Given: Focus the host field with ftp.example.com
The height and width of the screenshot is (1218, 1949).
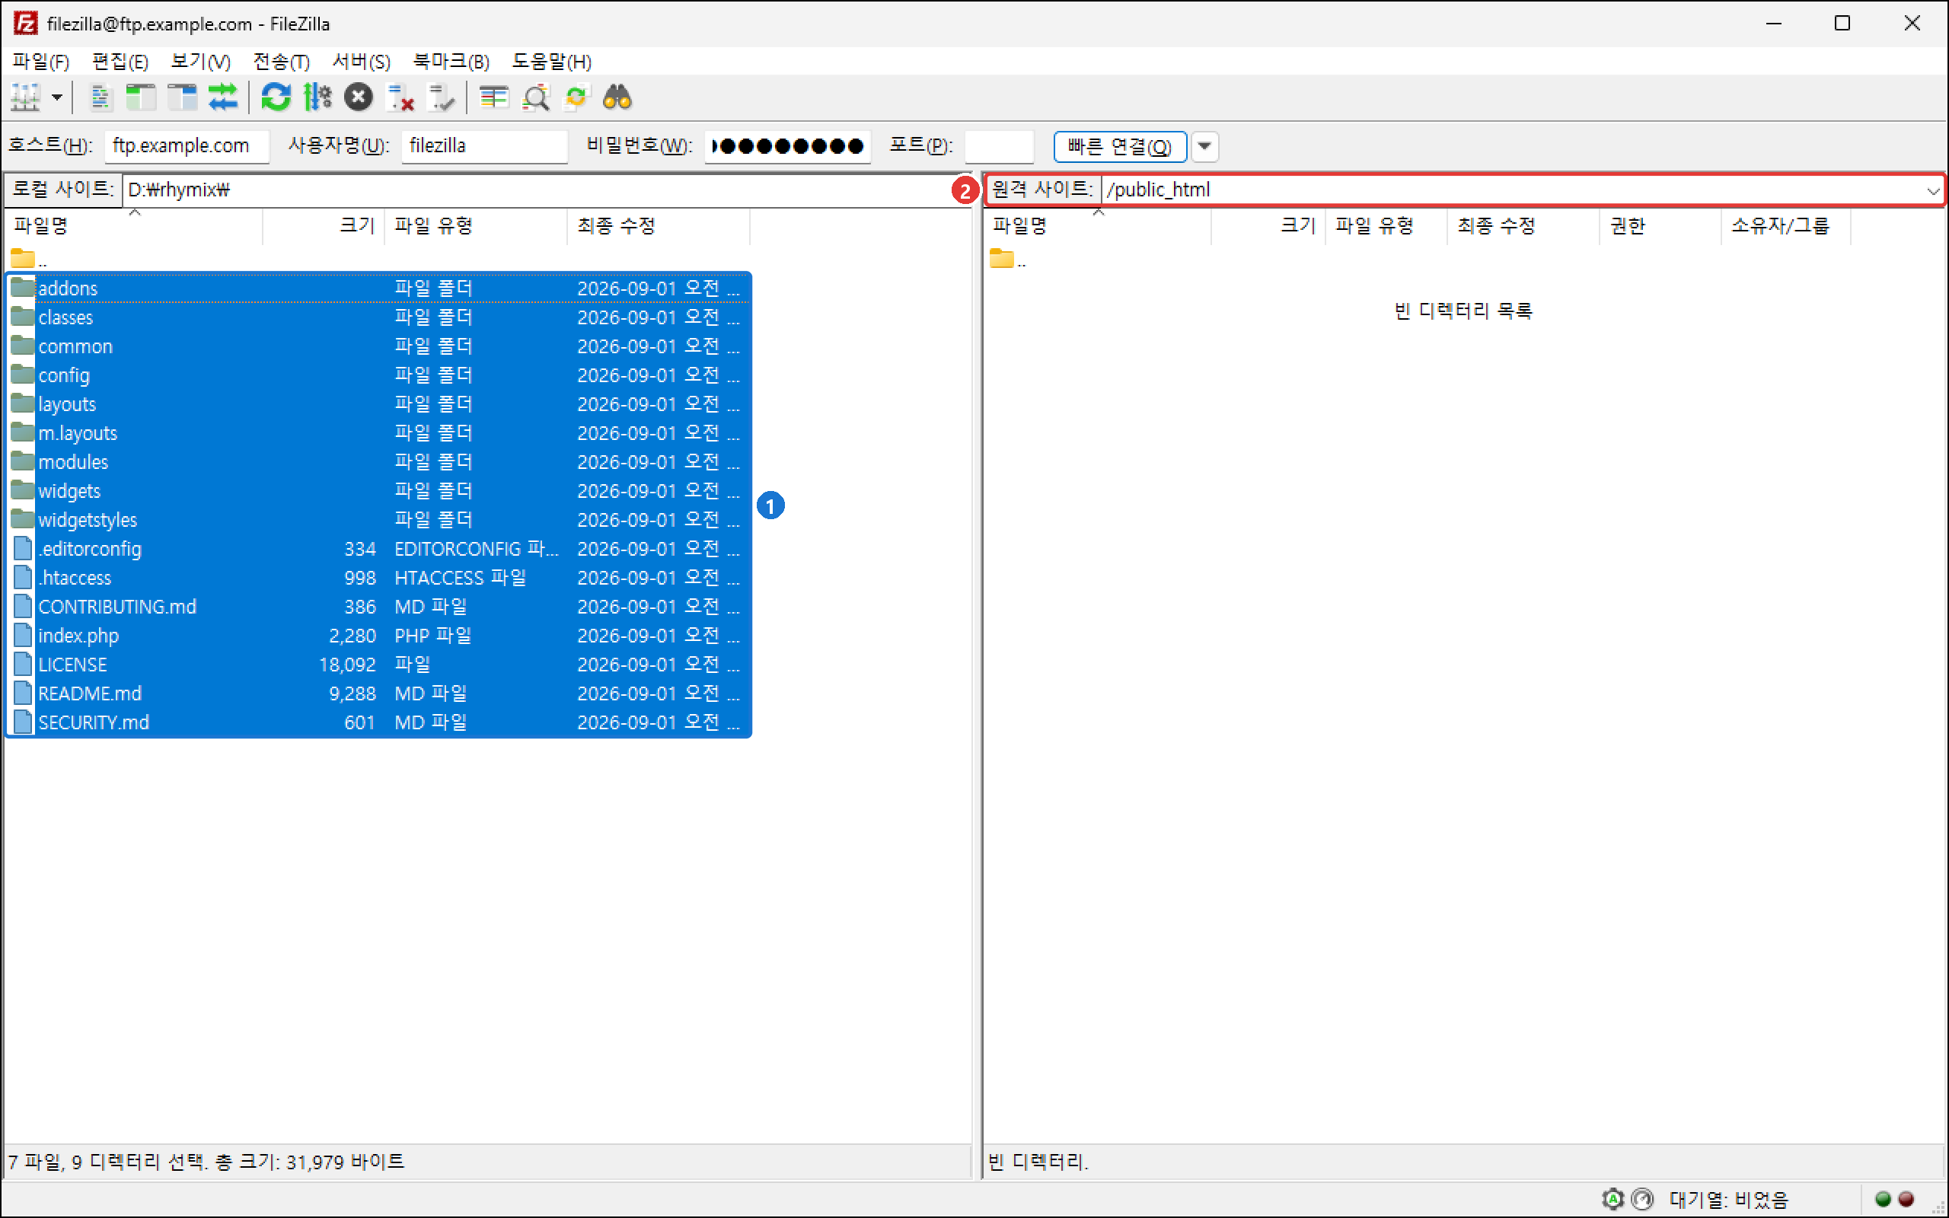Looking at the screenshot, I should point(187,146).
